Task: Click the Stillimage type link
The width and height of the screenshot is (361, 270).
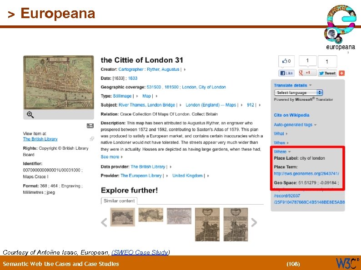Action: click(x=122, y=96)
